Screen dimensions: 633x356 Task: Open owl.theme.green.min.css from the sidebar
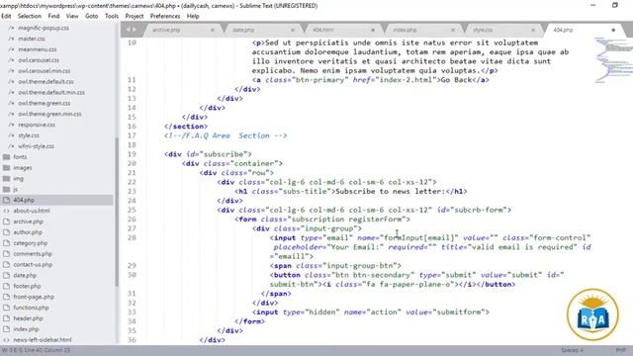pyautogui.click(x=49, y=114)
